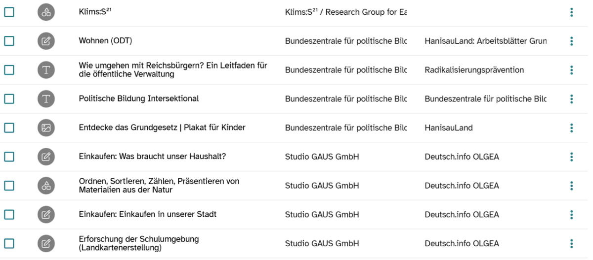
Task: Open more options for Entdecke das Grundgesetz
Action: 571,128
